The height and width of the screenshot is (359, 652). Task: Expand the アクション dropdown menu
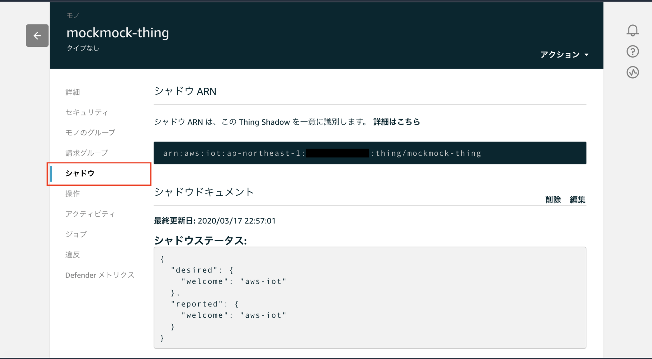(564, 55)
